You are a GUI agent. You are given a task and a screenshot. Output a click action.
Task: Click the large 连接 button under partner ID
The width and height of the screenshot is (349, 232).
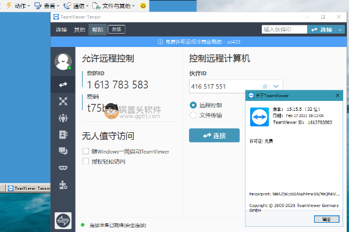[x=214, y=135]
